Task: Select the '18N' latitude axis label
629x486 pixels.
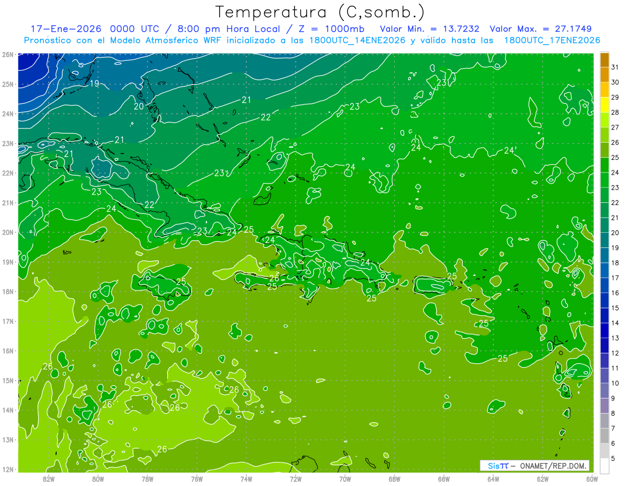Action: (7, 291)
